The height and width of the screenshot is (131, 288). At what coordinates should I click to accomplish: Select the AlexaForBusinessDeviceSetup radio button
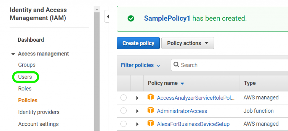[123, 124]
